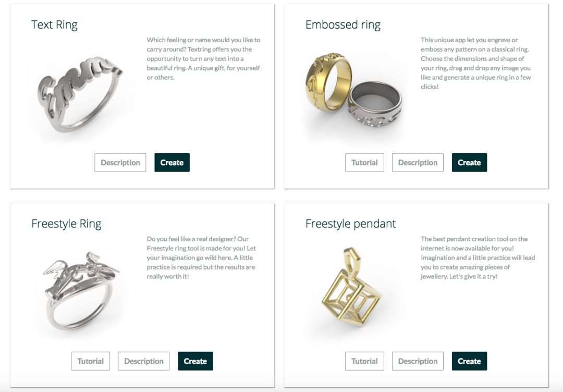This screenshot has width=563, height=392.
Task: Open the Freestyle pendant Description
Action: [418, 361]
